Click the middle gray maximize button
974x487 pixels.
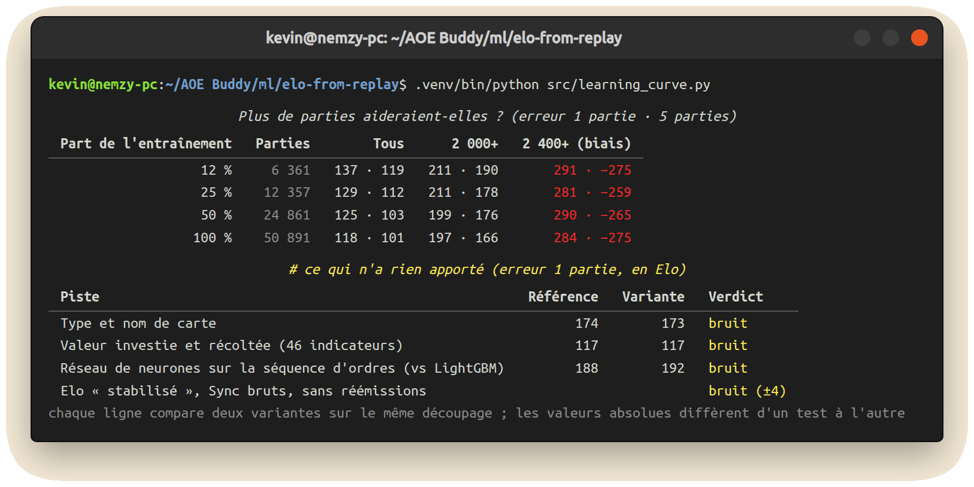pos(890,38)
